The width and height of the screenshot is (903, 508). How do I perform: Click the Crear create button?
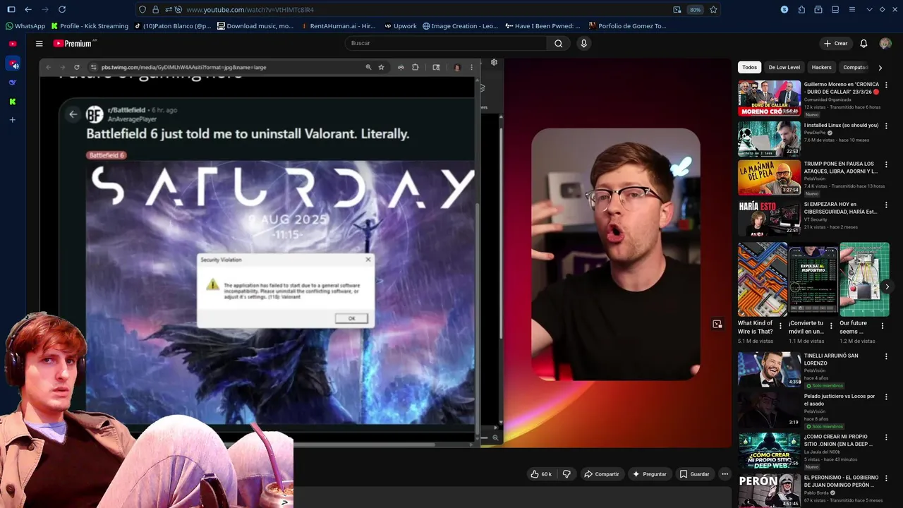point(835,43)
